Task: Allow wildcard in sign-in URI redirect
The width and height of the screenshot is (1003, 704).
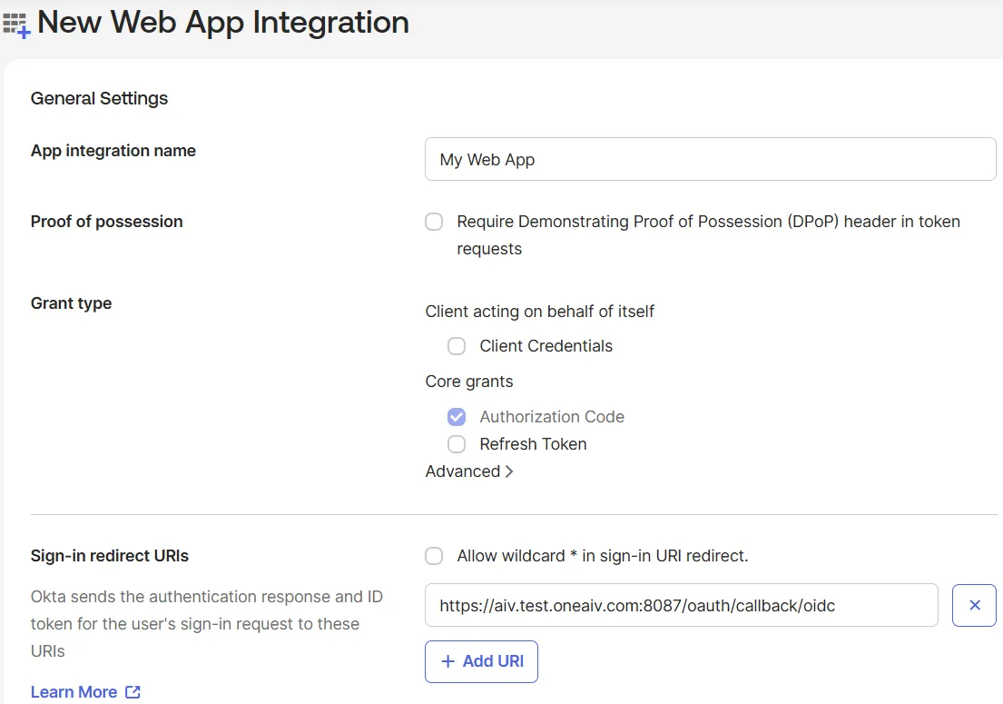Action: [434, 556]
